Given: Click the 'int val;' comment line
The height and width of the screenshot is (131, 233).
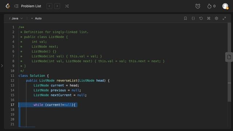Looking at the screenshot, I should [39, 42].
